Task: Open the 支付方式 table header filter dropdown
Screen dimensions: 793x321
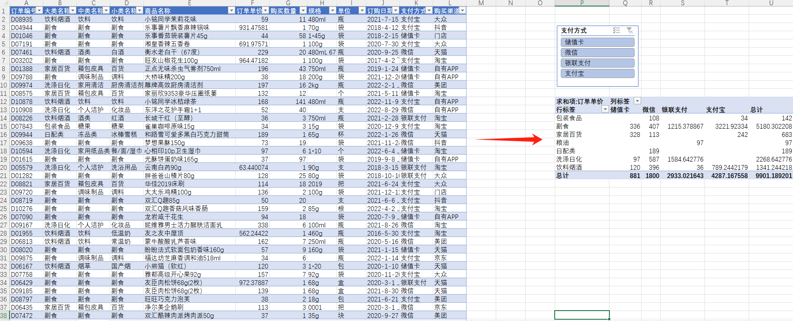Action: click(x=429, y=10)
